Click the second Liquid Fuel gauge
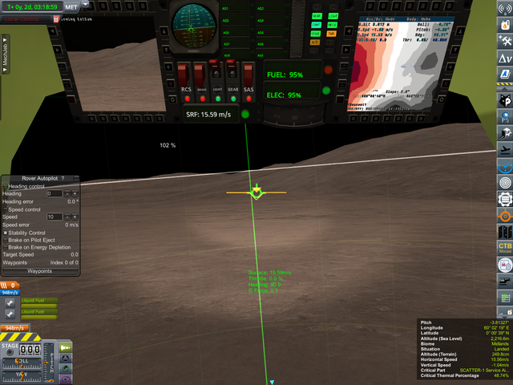Viewport: 513px width, 385px height. (x=39, y=314)
